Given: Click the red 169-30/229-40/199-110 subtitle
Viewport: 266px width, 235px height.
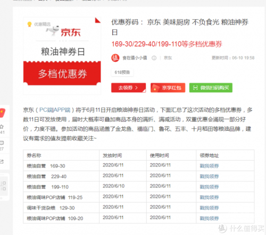Looking at the screenshot, I should 167,44.
